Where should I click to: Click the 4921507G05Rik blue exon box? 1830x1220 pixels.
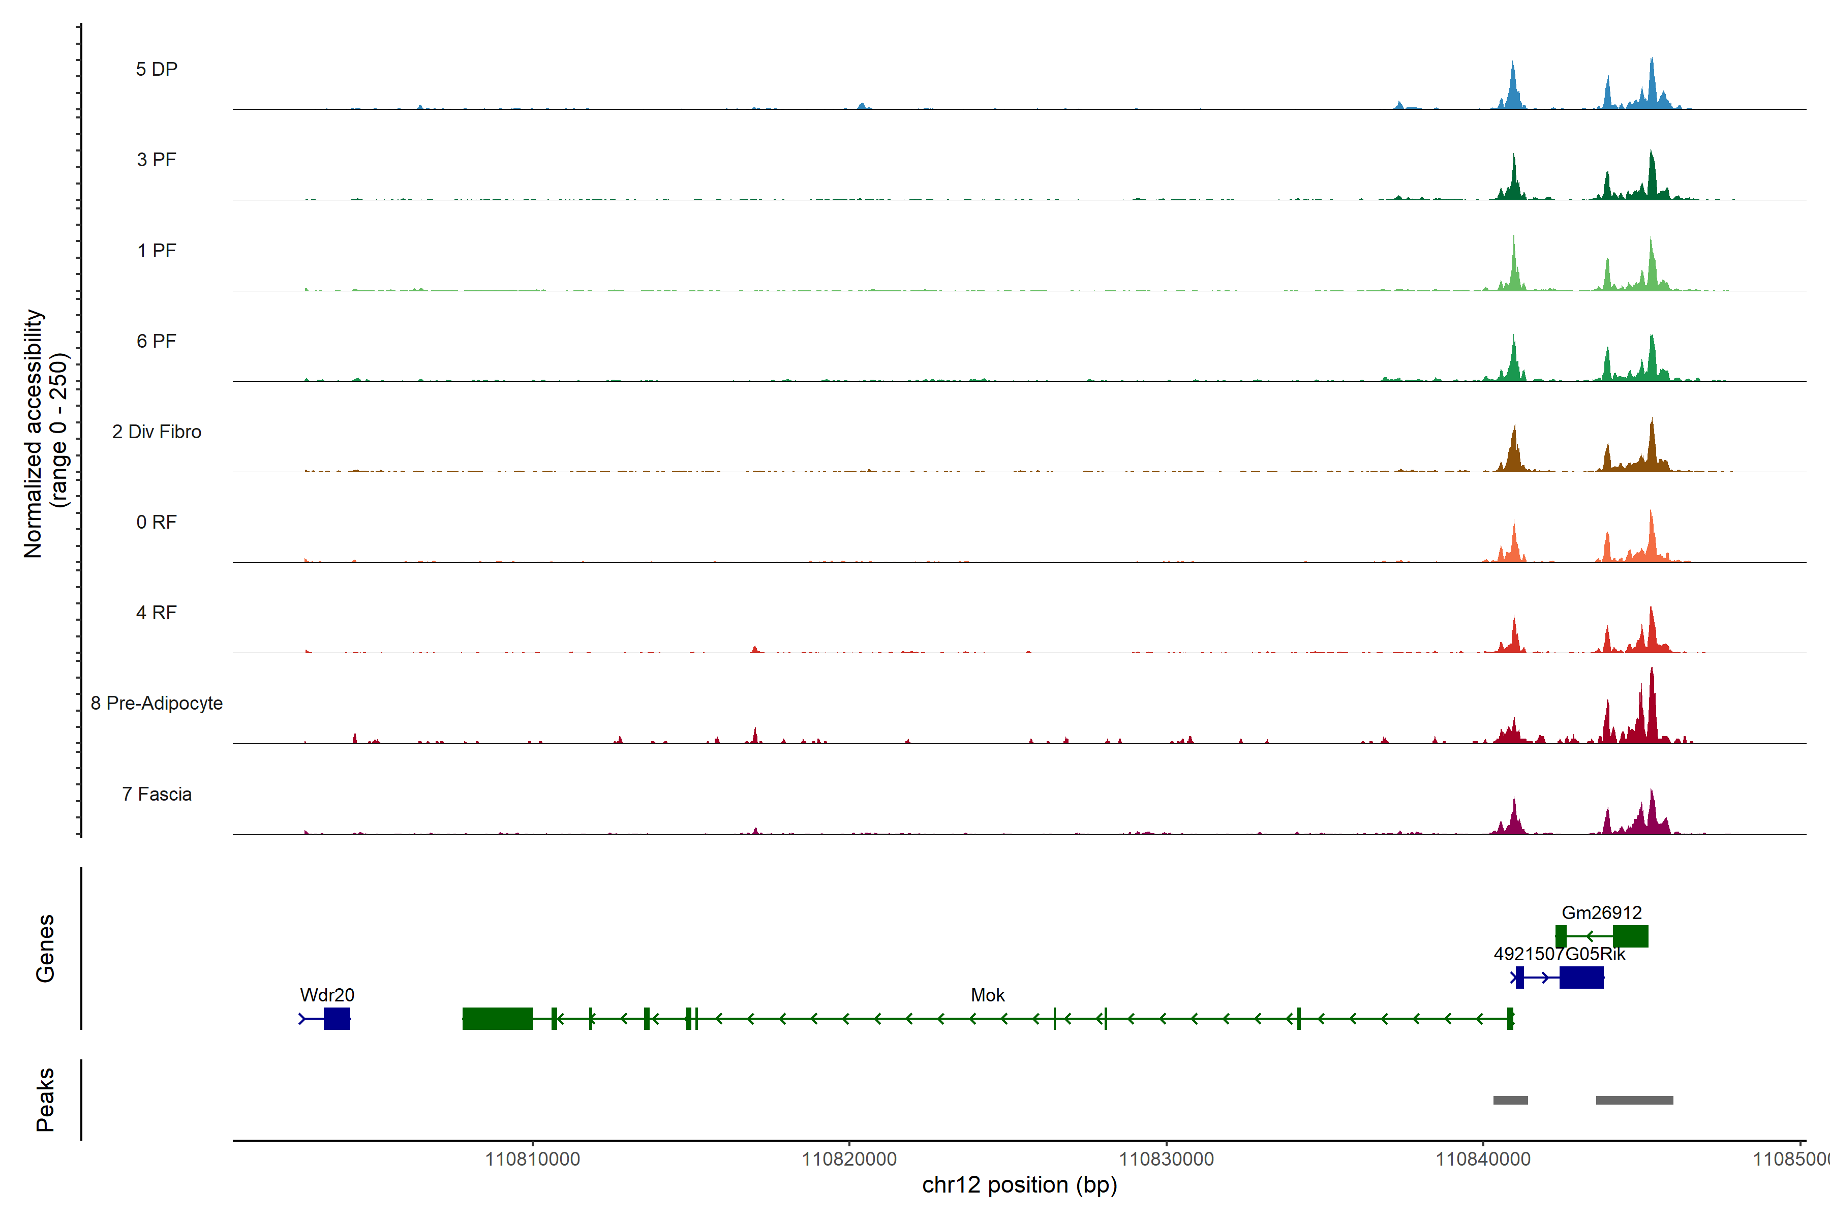click(x=1581, y=977)
